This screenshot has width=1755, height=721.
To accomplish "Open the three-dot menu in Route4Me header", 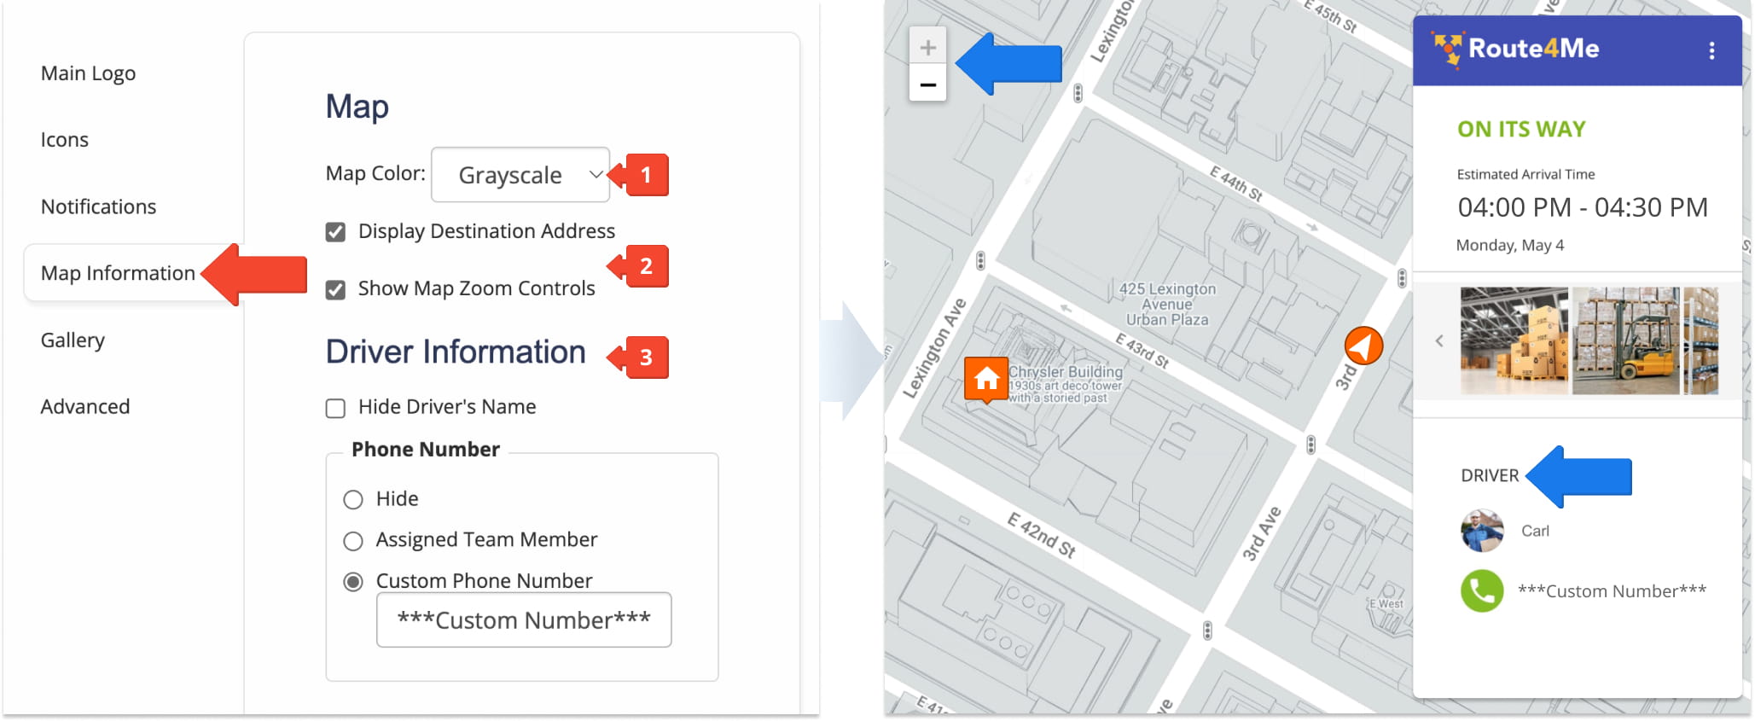I will (1711, 50).
